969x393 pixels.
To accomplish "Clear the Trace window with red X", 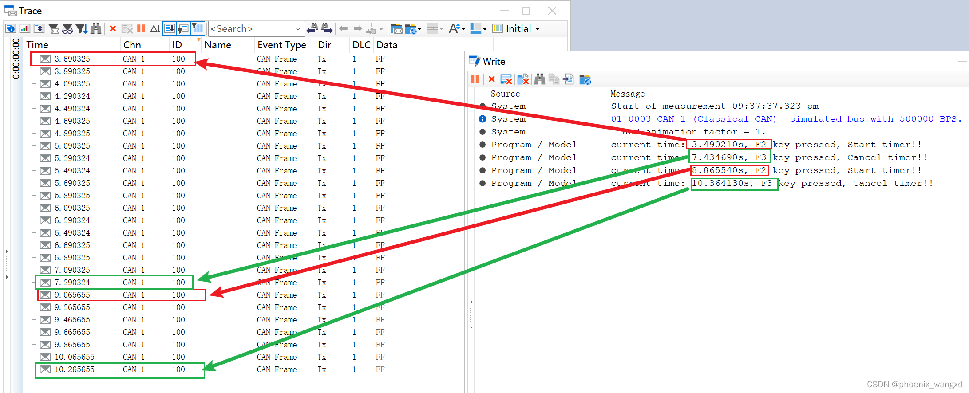I will (113, 29).
